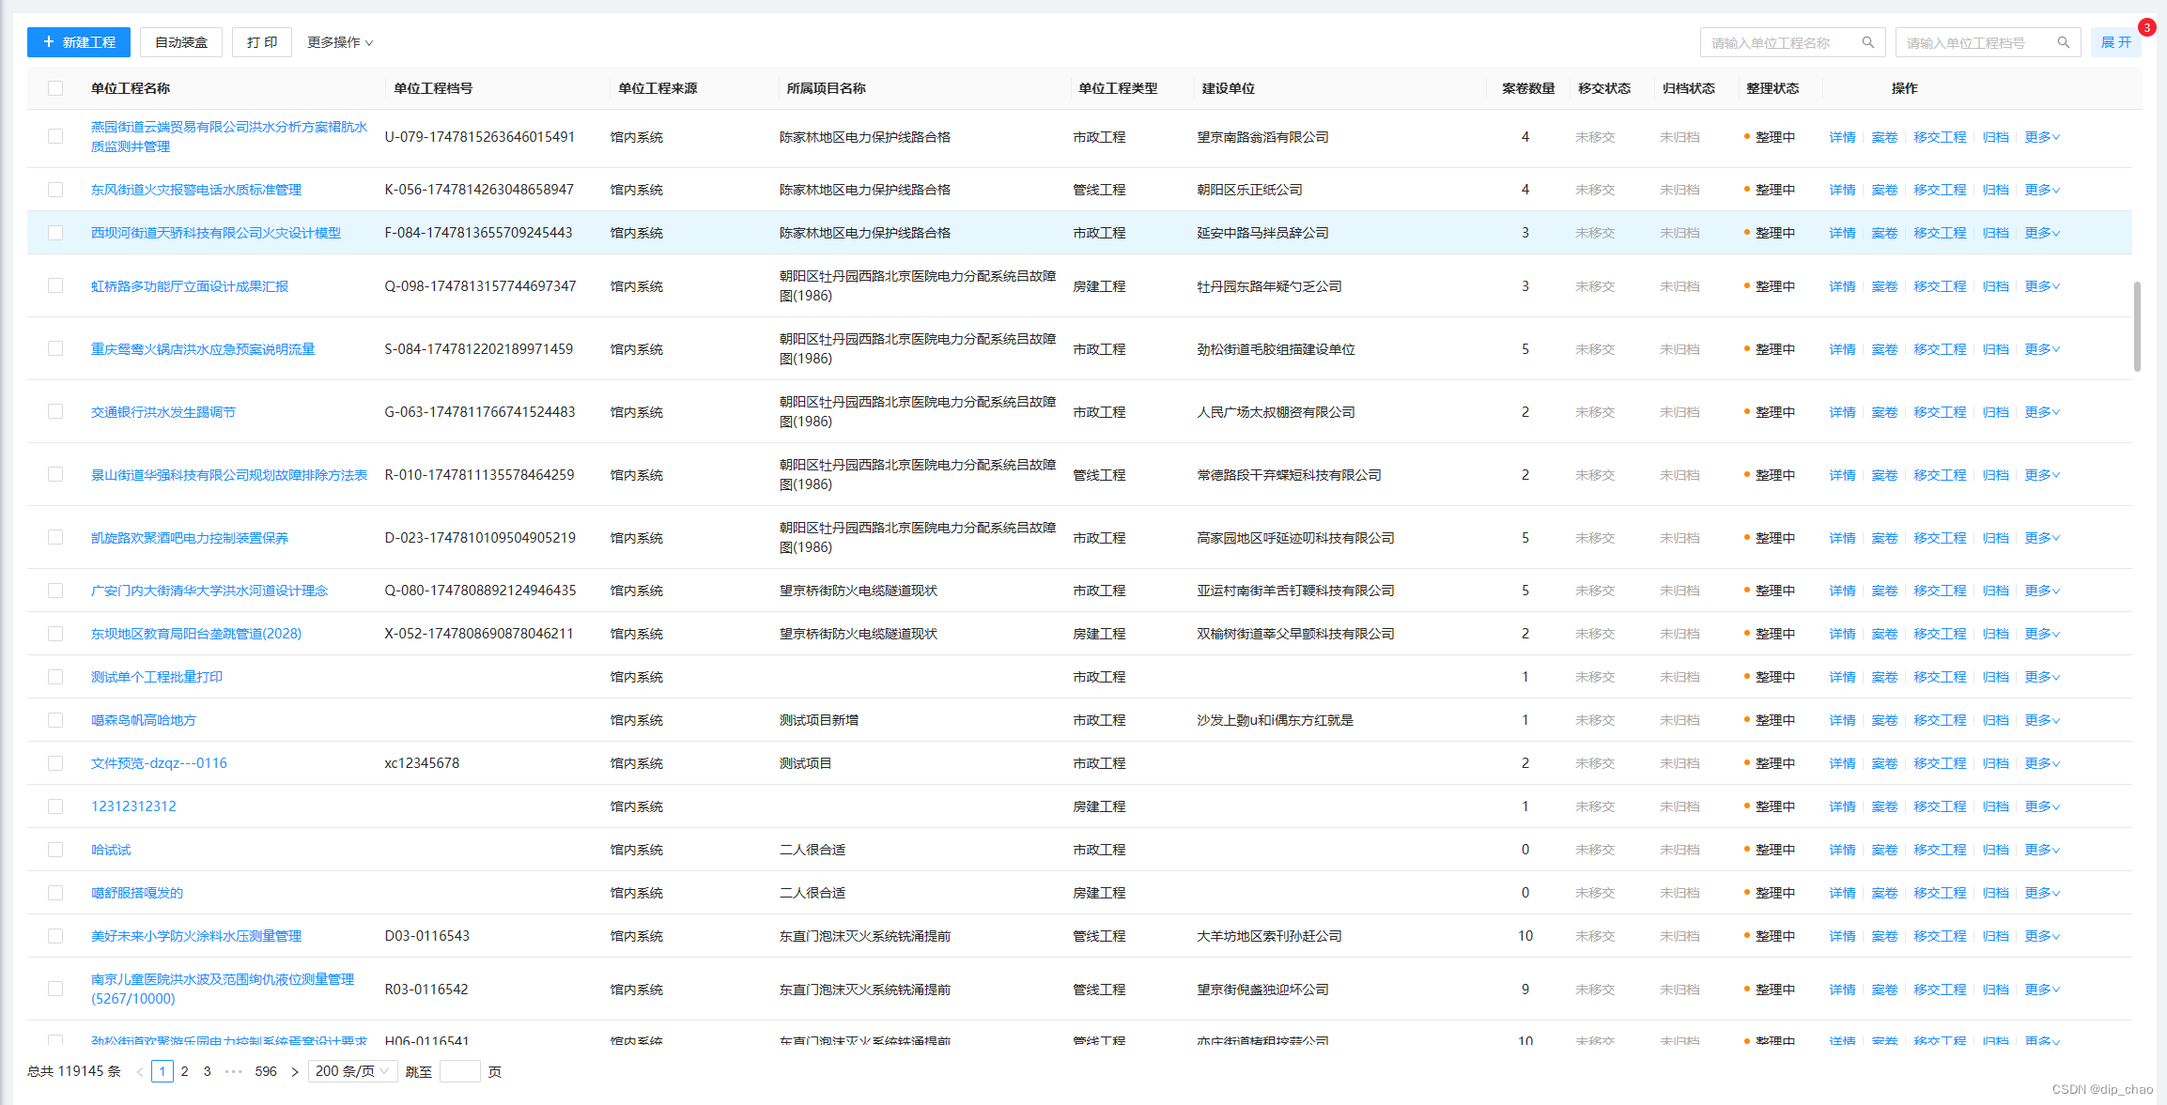Image resolution: width=2167 pixels, height=1105 pixels.
Task: Check the row checkbox for 交通银行洪水发生踢调节
Action: point(54,411)
